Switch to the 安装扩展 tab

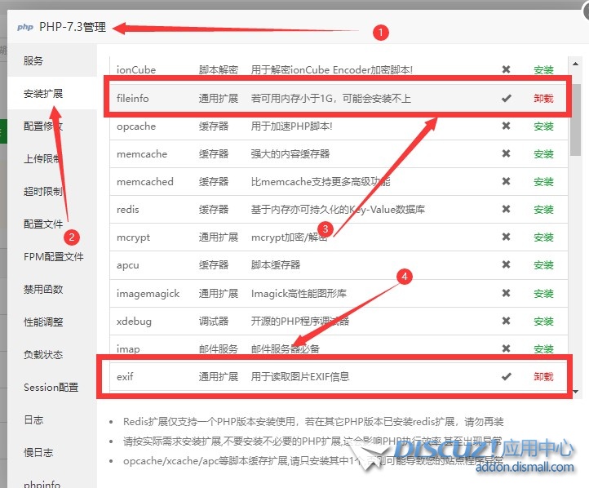click(x=43, y=94)
